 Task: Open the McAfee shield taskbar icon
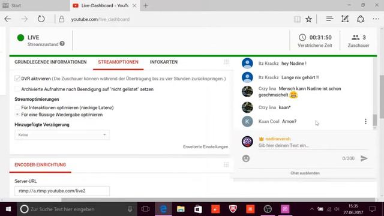233,209
